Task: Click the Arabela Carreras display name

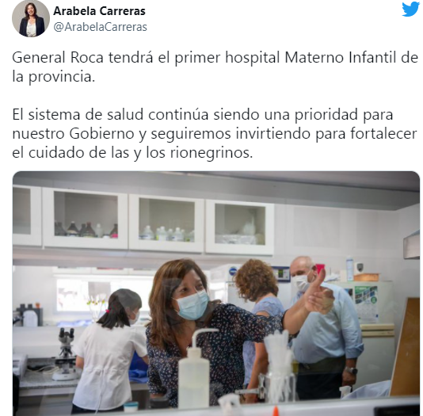Action: coord(99,11)
